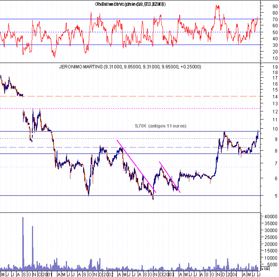Click 5 on the price scale
The height and width of the screenshot is (277, 279).
coord(276,196)
